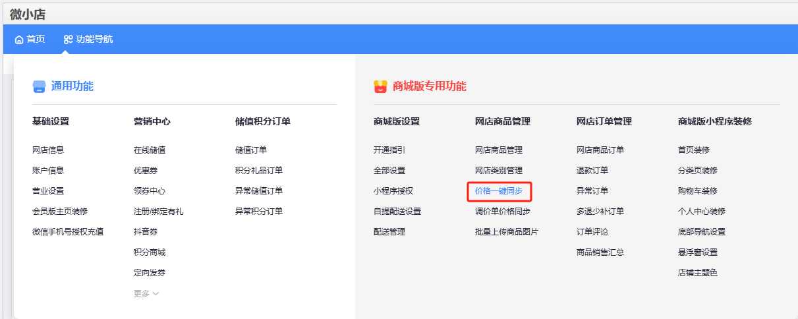Click the home icon beside 首页

18,40
